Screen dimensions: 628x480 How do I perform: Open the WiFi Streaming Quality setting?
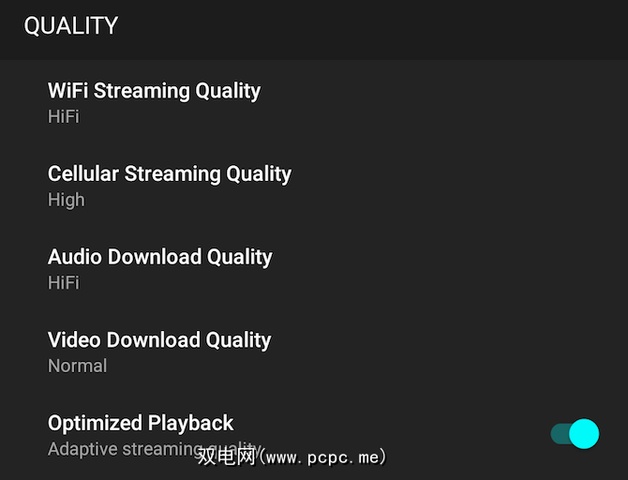pos(154,91)
